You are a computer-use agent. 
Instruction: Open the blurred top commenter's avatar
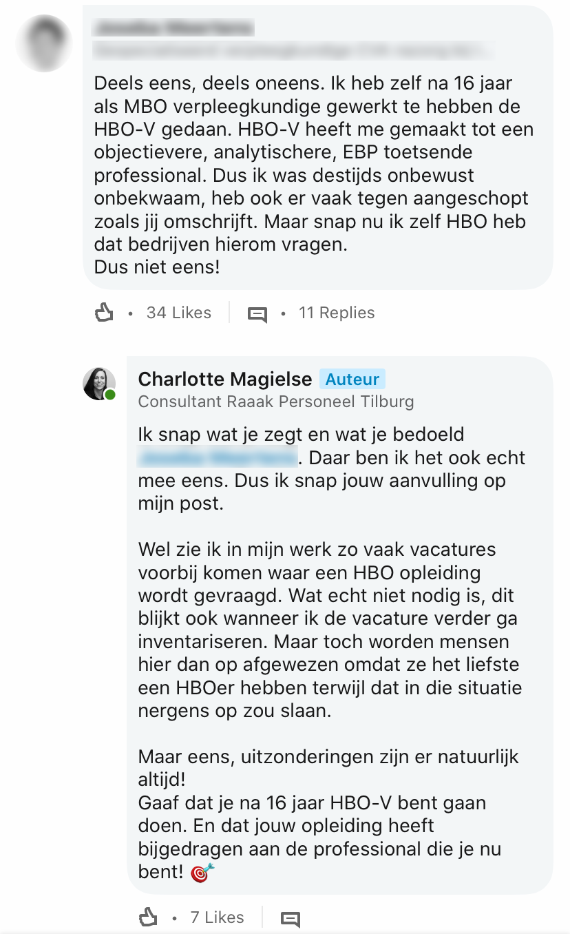click(44, 43)
